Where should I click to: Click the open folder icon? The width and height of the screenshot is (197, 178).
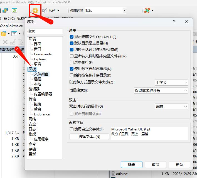point(3,34)
